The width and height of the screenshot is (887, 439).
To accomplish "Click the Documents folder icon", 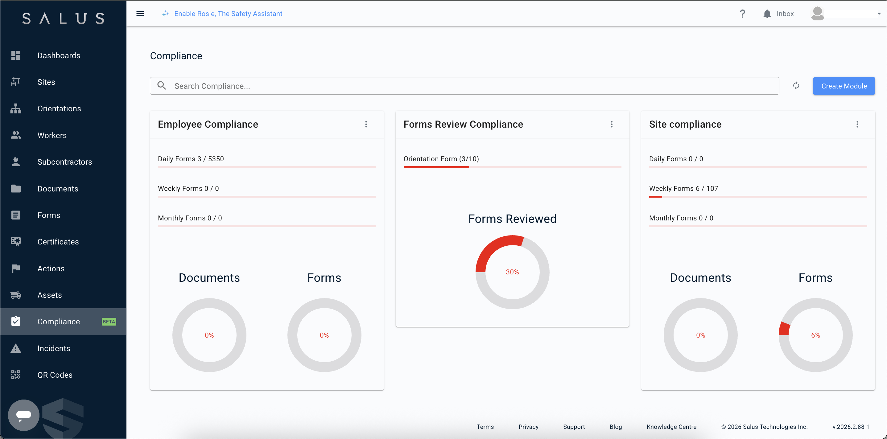I will pyautogui.click(x=16, y=189).
